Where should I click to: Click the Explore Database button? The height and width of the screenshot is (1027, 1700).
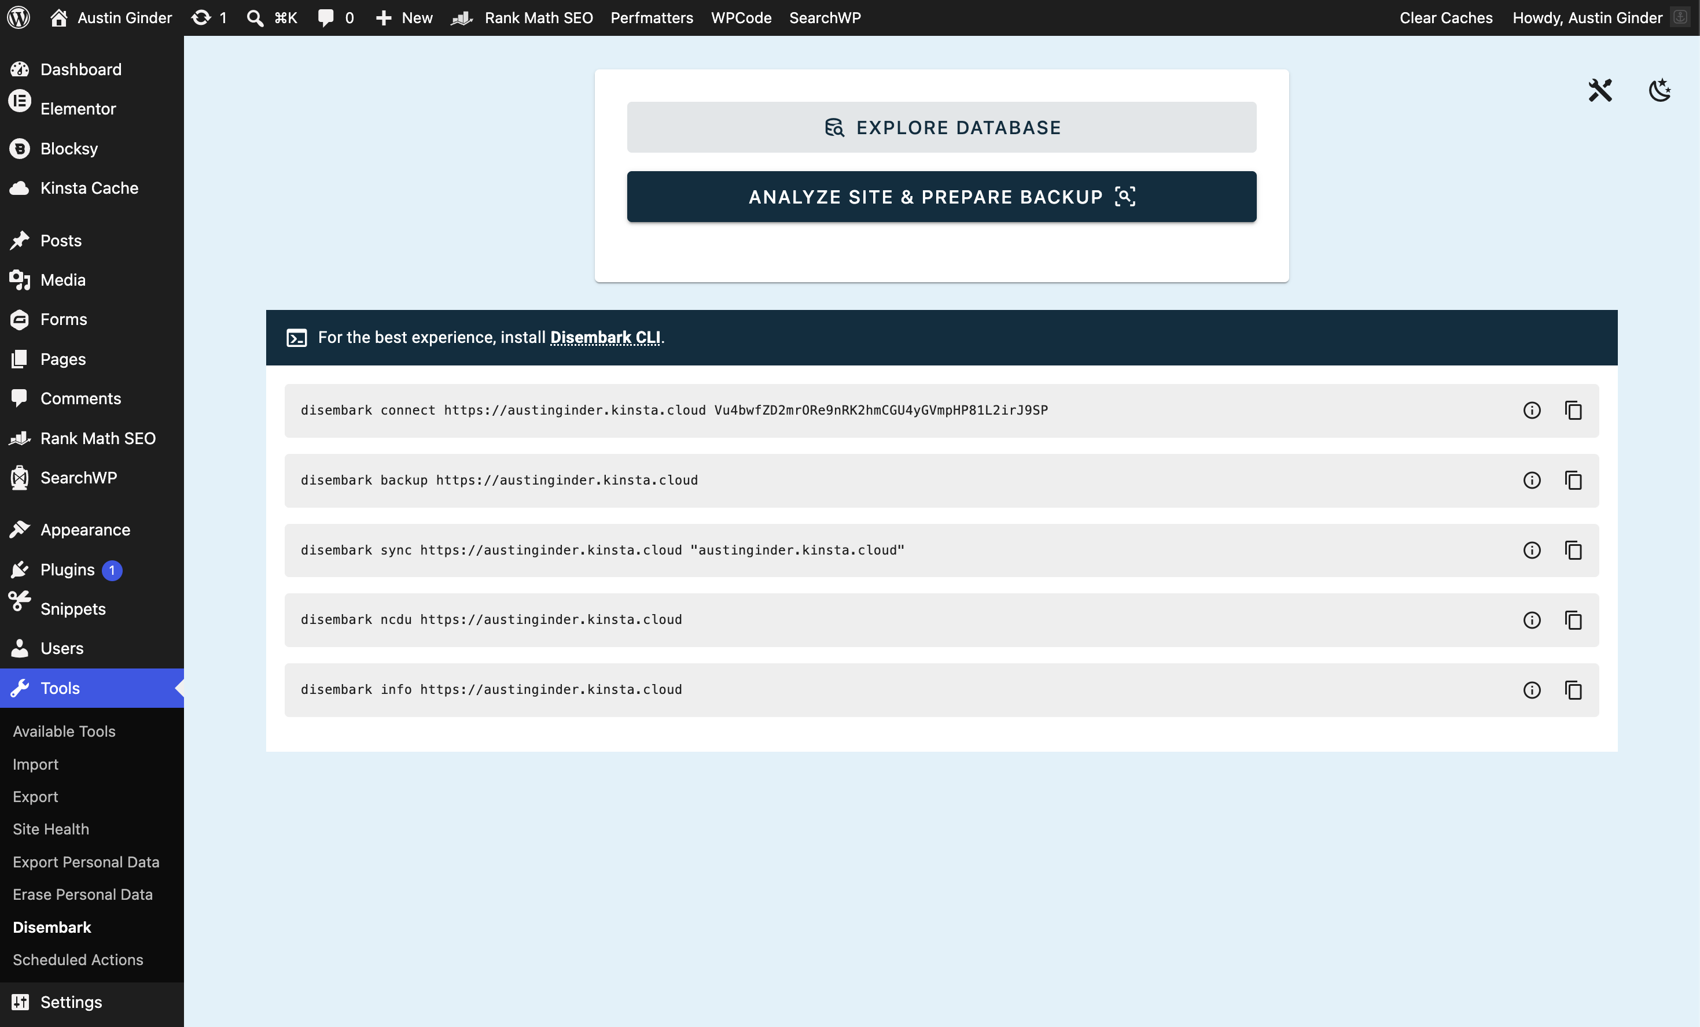[941, 127]
